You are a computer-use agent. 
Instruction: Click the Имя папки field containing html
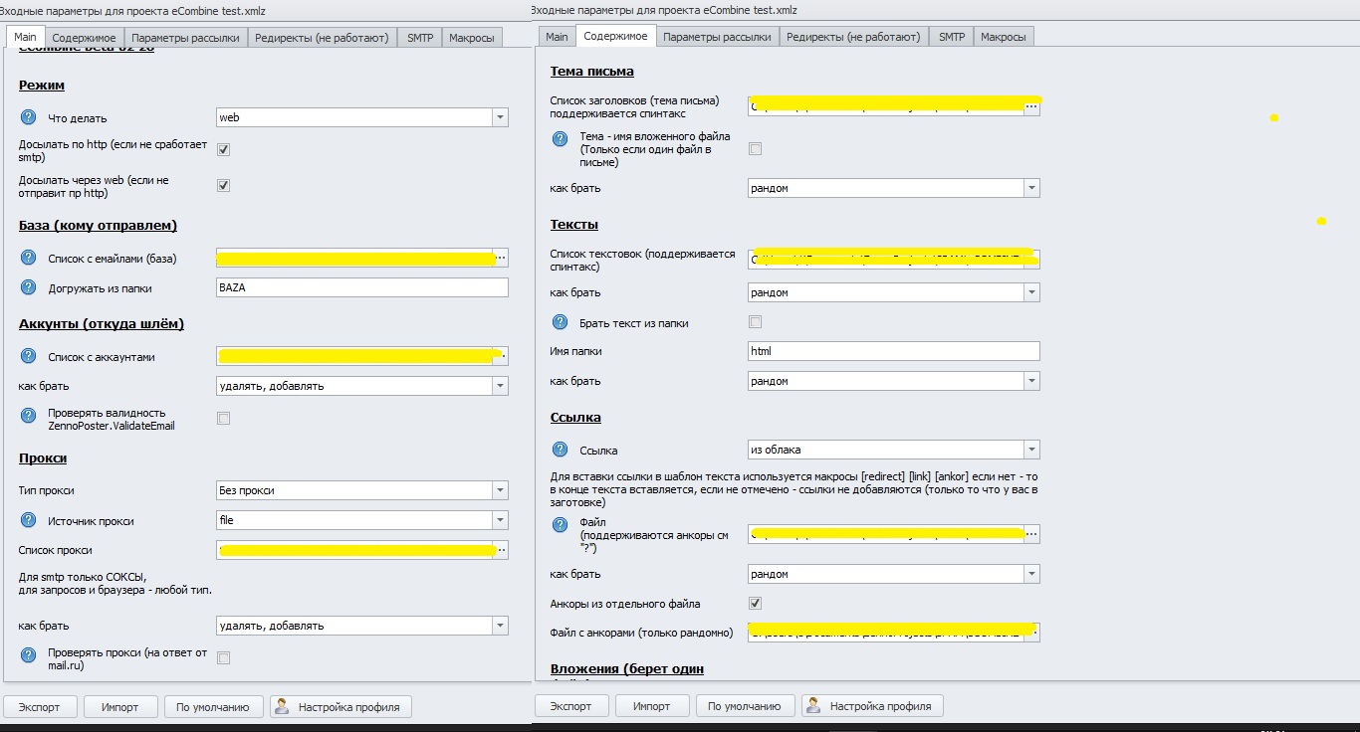894,351
